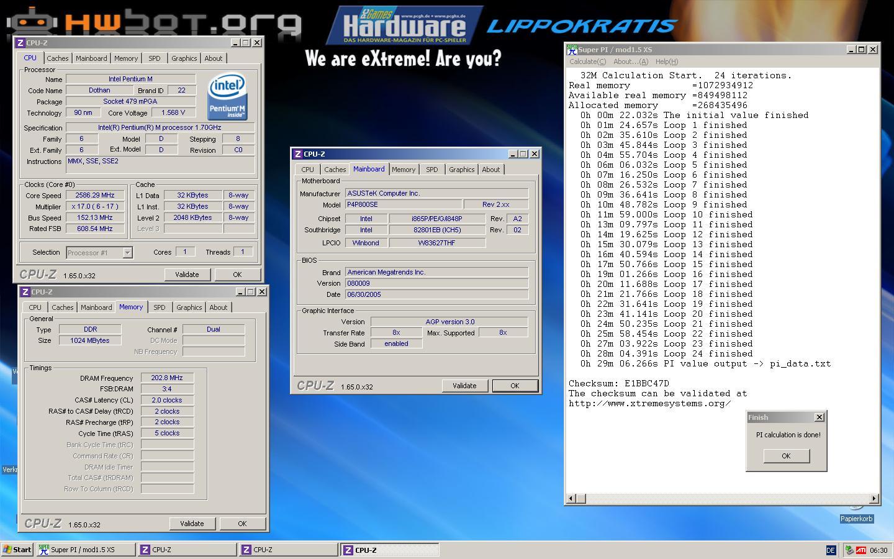Click OK in the Memory window
894x559 pixels.
click(242, 524)
